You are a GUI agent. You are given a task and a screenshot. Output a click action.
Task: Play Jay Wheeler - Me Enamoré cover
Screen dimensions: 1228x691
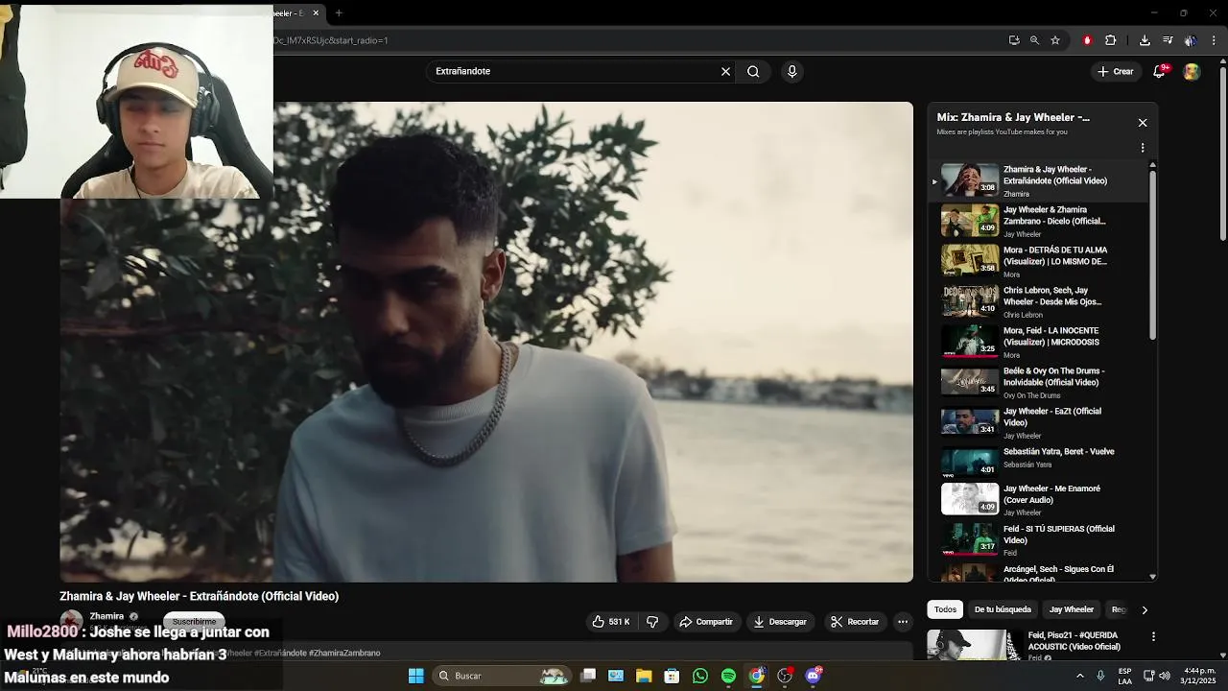click(1038, 500)
